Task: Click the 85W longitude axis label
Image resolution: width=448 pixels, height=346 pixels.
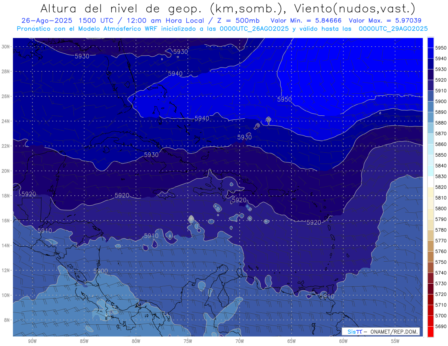Action: pyautogui.click(x=84, y=342)
